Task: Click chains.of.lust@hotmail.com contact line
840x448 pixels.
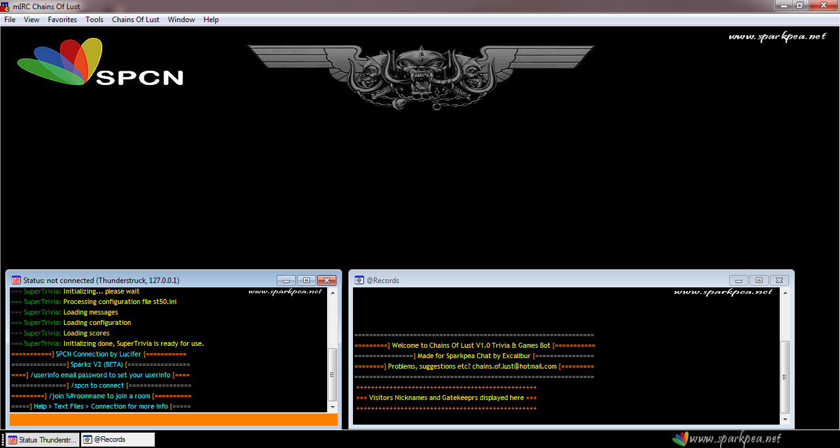Action: 474,366
